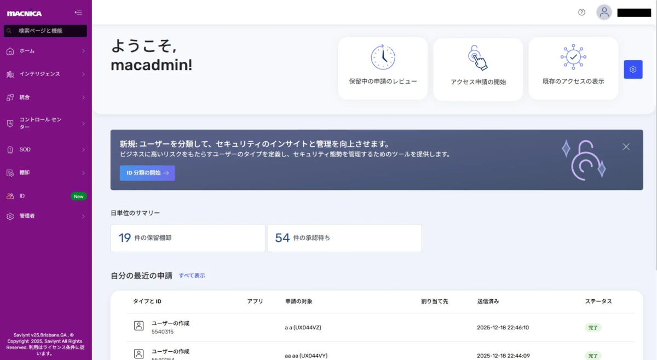Dismiss the ID classification banner
The image size is (657, 360).
(626, 146)
